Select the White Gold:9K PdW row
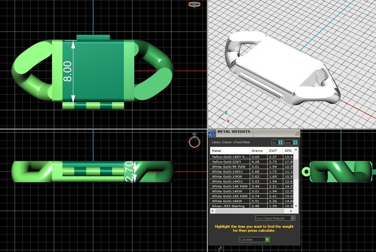 pos(252,167)
